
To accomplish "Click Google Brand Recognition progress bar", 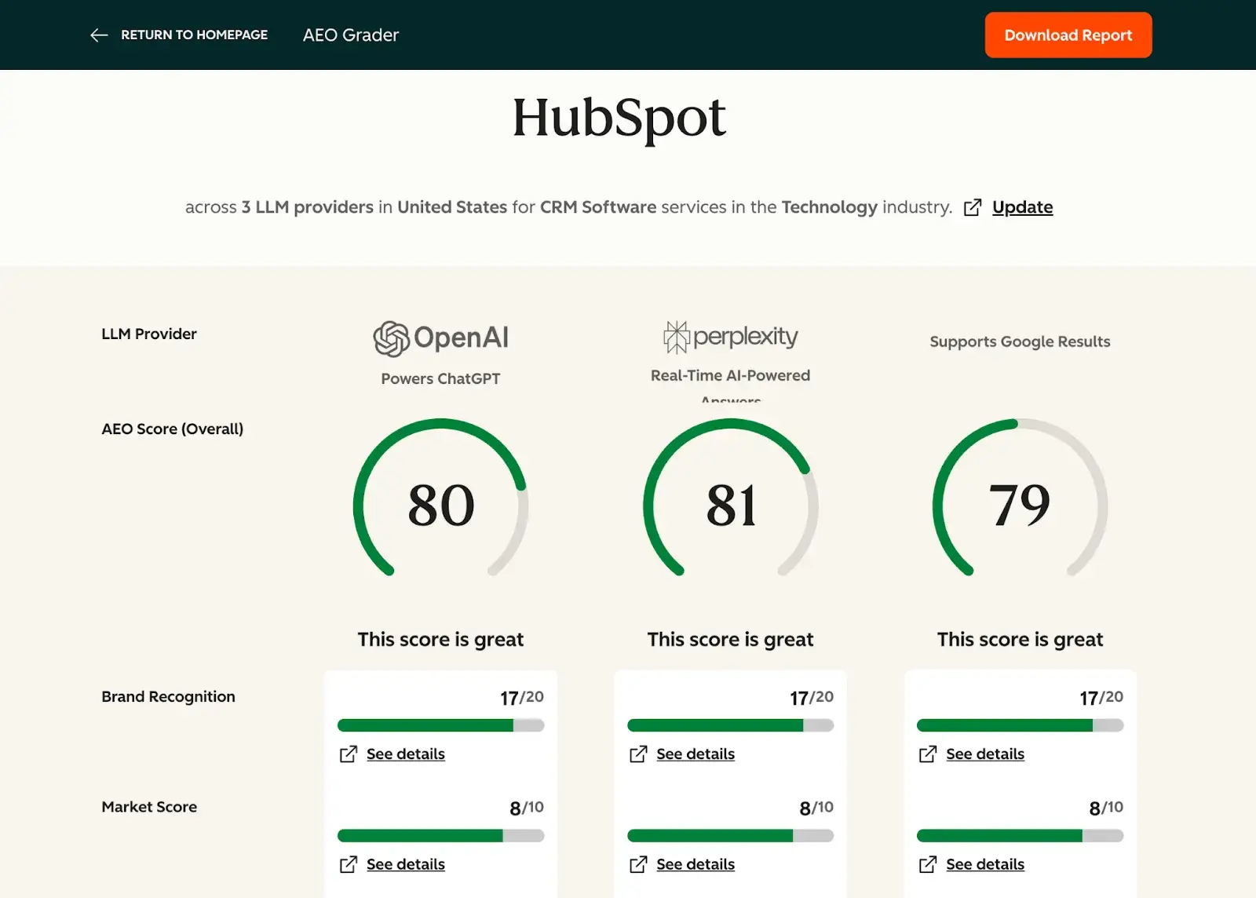I will (1020, 725).
